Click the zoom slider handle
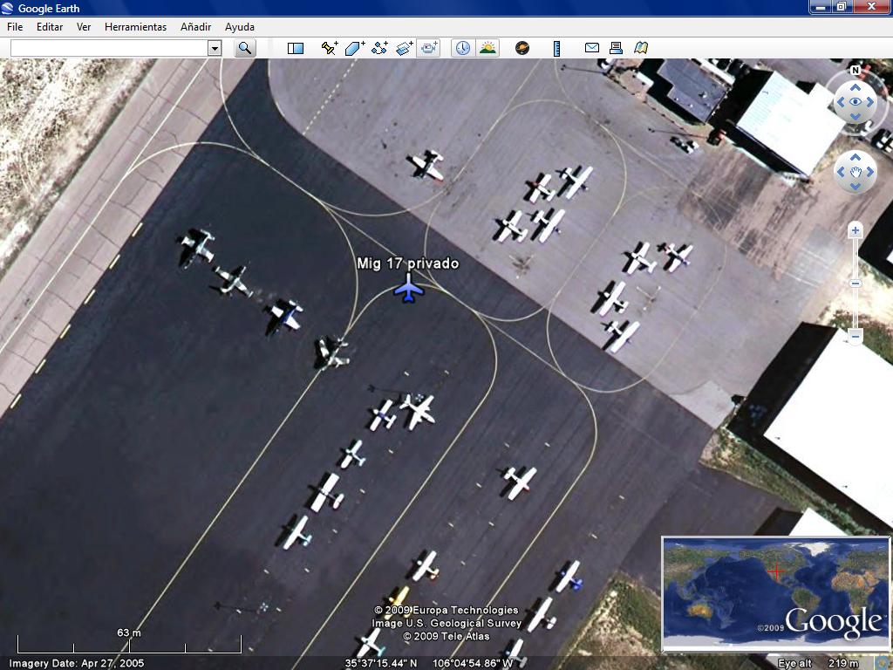 [x=856, y=283]
